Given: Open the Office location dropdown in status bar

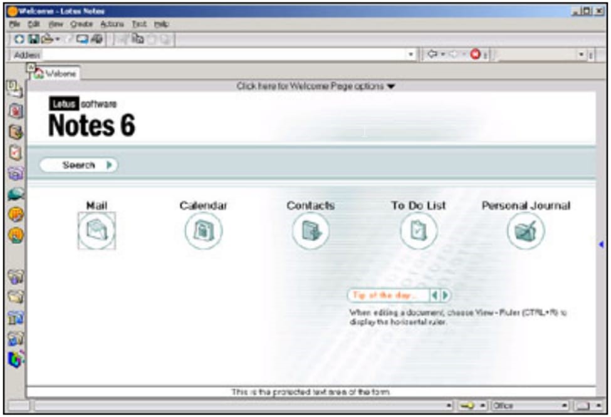Looking at the screenshot, I should (529, 406).
